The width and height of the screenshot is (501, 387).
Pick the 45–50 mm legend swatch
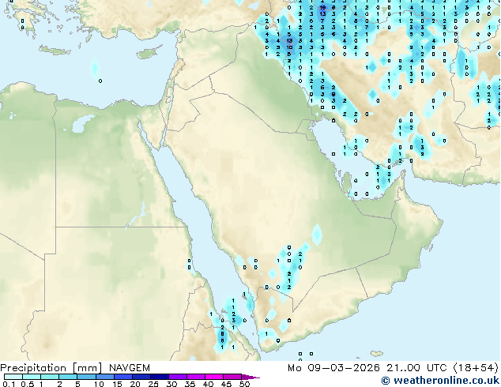pos(232,377)
